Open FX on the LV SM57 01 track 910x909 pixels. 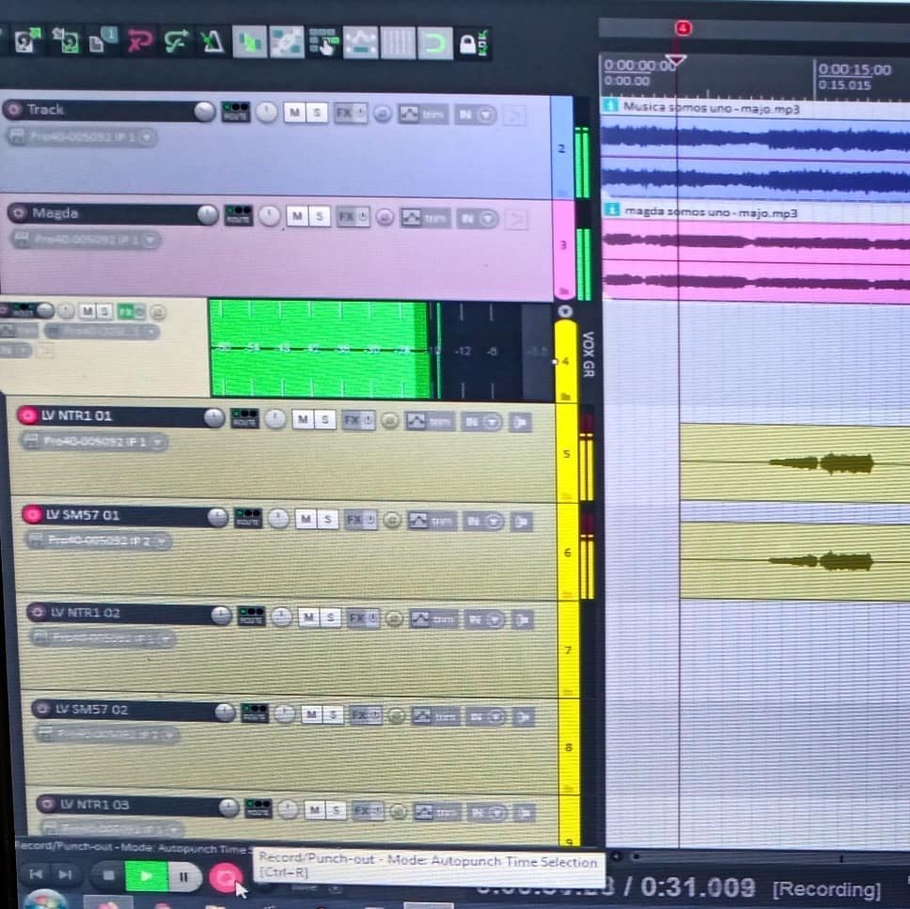[353, 519]
